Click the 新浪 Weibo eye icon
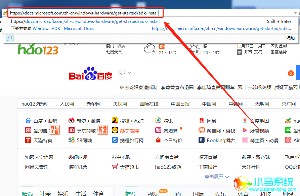This screenshot has width=300, height=196. (x=71, y=121)
